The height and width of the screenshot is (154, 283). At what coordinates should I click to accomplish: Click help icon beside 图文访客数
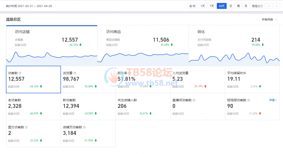coord(27,127)
